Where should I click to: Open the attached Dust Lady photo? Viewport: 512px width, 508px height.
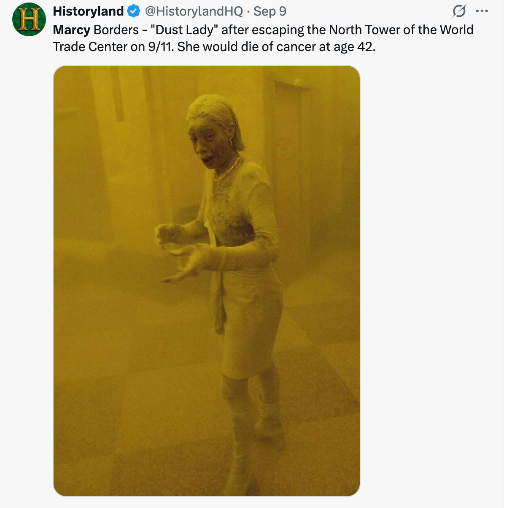pyautogui.click(x=207, y=281)
